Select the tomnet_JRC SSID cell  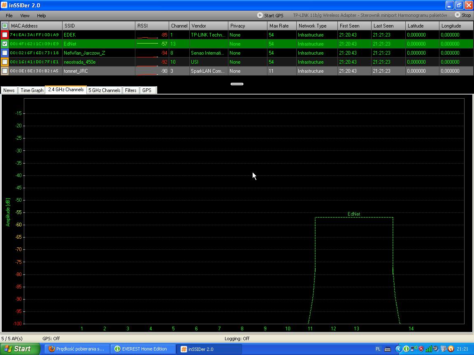99,71
